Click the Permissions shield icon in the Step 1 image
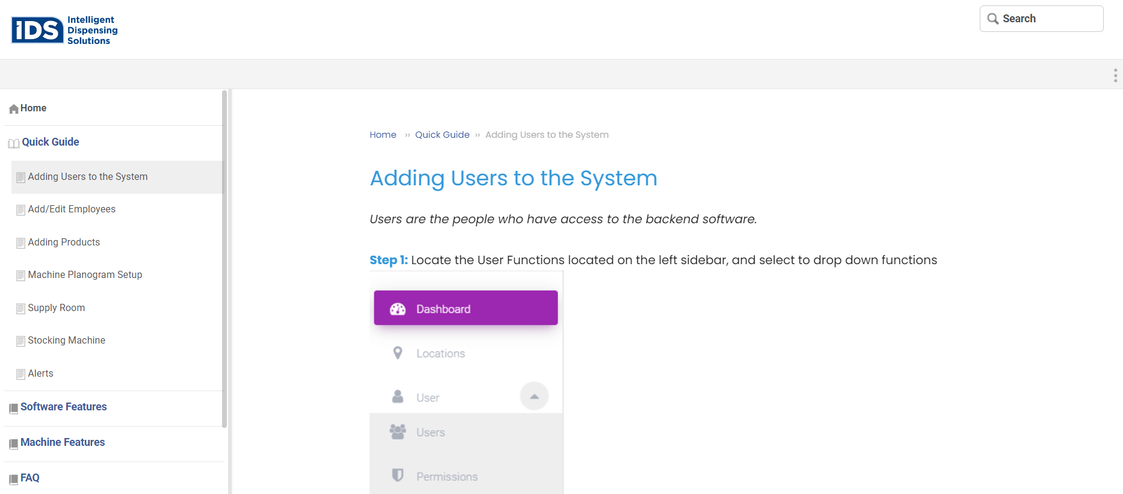1123x494 pixels. (x=398, y=475)
